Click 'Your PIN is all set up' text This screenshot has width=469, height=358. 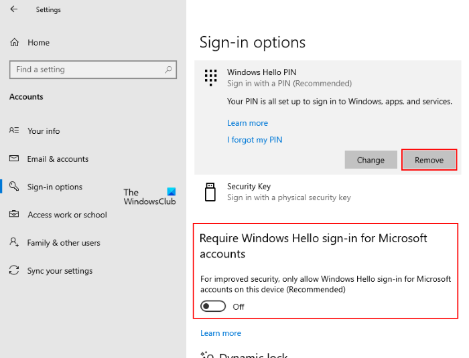[340, 102]
